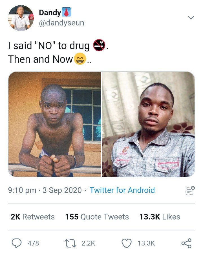View the 13.3K Likes list
This screenshot has height=254, width=203.
[x=160, y=217]
